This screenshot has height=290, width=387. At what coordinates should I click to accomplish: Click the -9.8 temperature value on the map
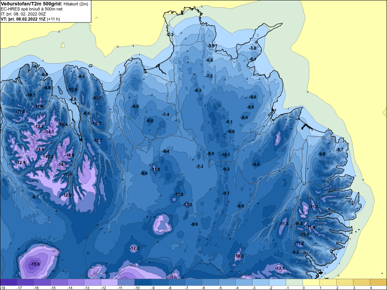(x=240, y=206)
